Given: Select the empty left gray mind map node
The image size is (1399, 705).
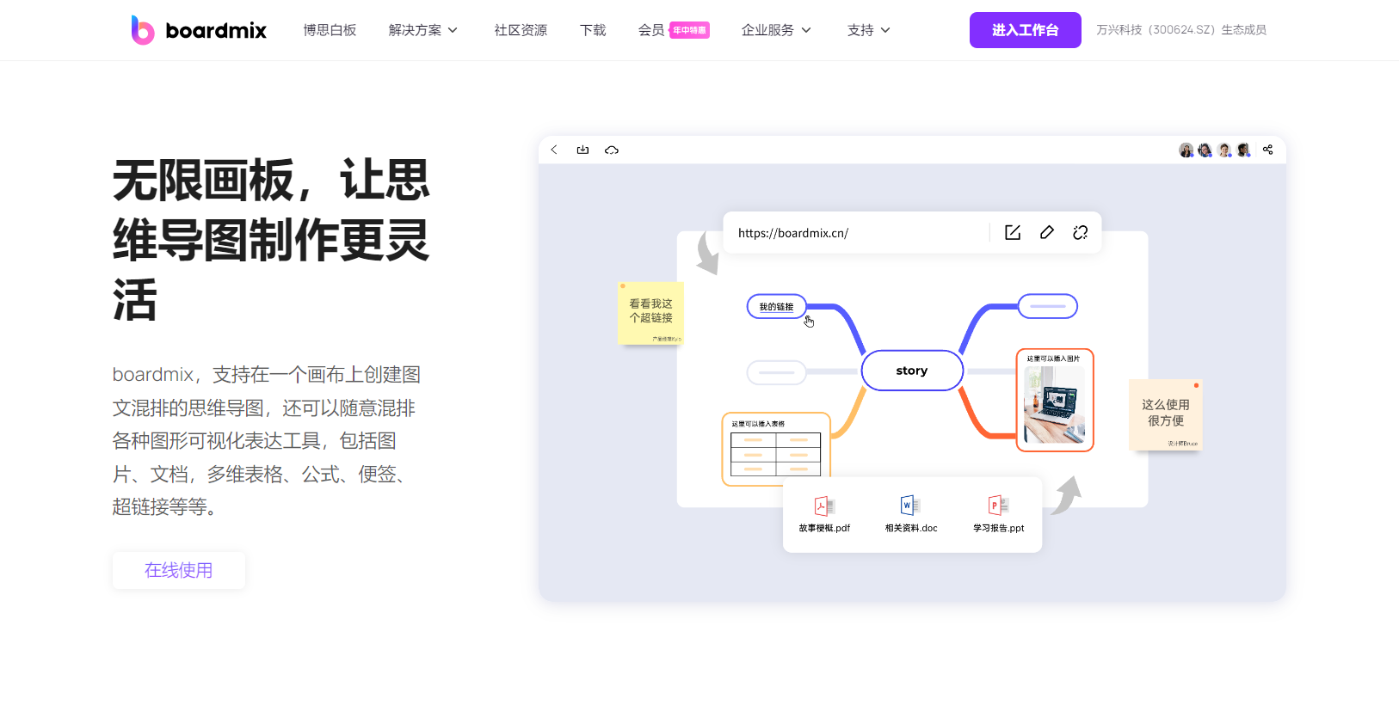Looking at the screenshot, I should click(777, 372).
